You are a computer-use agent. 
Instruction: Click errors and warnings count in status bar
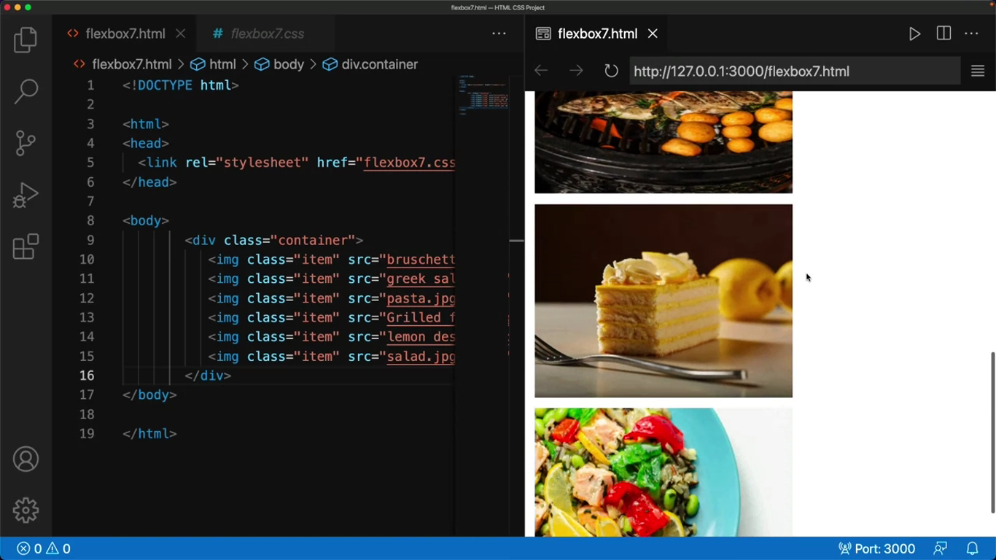tap(44, 548)
